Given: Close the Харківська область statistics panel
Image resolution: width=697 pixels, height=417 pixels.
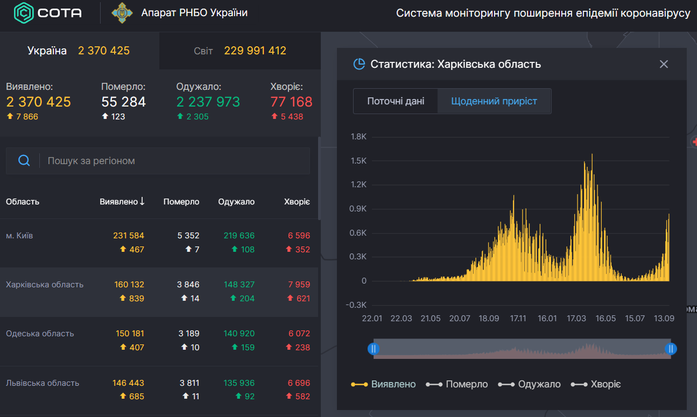Looking at the screenshot, I should click(x=664, y=64).
